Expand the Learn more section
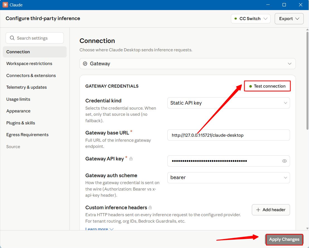 coord(99,229)
